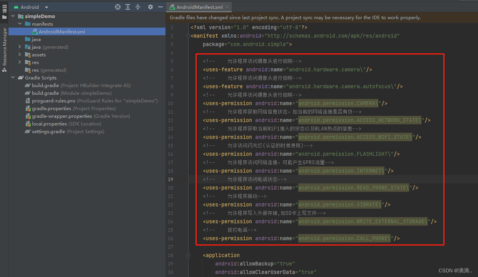
Task: Hide the Project tool window with minus icon
Action: point(160,7)
